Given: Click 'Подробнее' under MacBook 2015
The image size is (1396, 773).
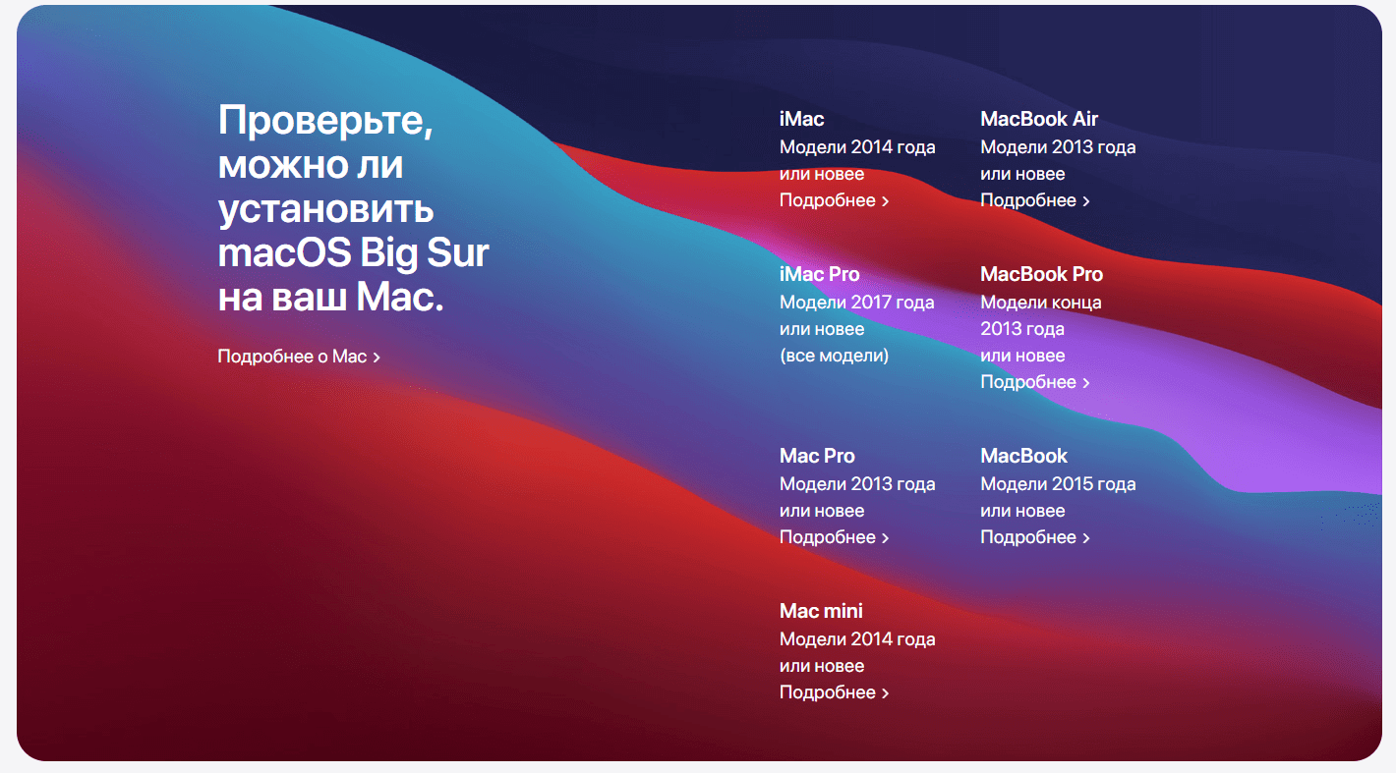Looking at the screenshot, I should 1034,537.
